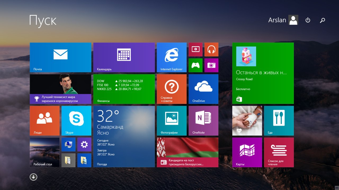Open the Рабочий стол desktop tile
Viewport: 339px width, 190px height.
point(44,152)
